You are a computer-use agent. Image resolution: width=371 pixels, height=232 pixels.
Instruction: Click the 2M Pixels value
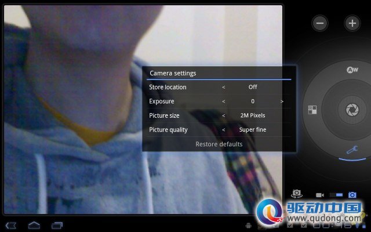[253, 115]
